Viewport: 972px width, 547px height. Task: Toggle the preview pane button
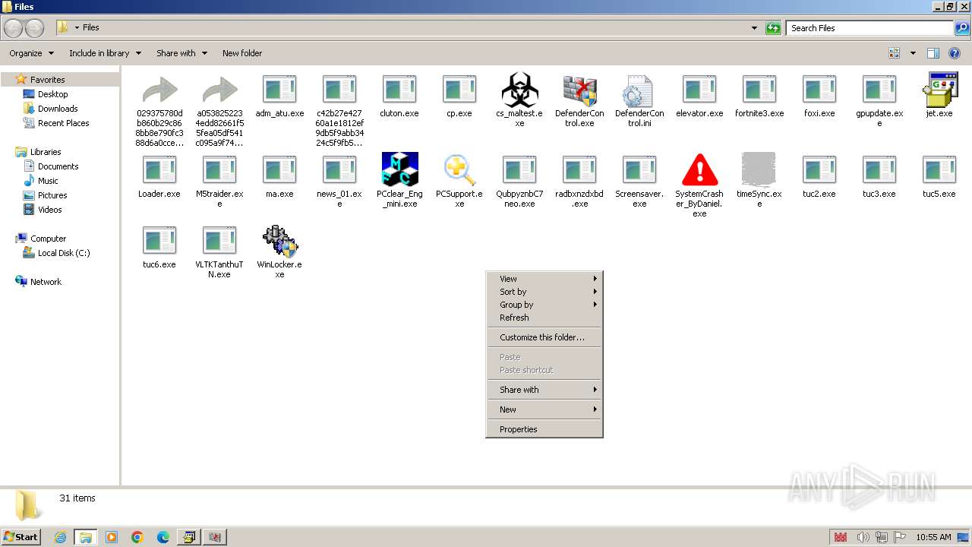tap(933, 53)
